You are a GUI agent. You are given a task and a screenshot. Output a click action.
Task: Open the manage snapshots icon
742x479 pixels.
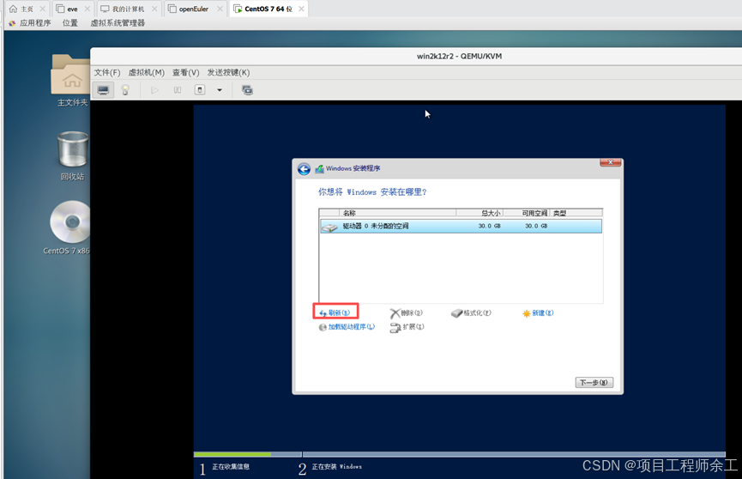(247, 90)
